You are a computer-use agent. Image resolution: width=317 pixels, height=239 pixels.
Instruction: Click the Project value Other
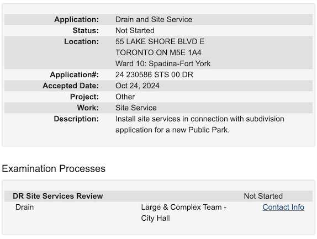(125, 97)
